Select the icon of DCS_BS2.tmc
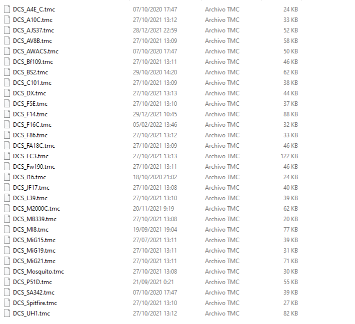This screenshot has height=324, width=355. point(7,72)
